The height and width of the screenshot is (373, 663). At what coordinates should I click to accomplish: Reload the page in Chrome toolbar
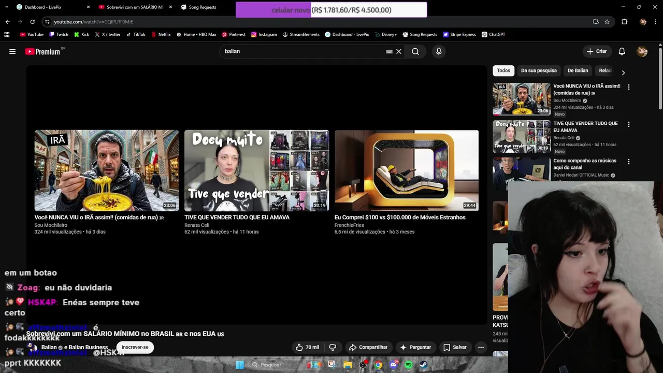[x=32, y=22]
